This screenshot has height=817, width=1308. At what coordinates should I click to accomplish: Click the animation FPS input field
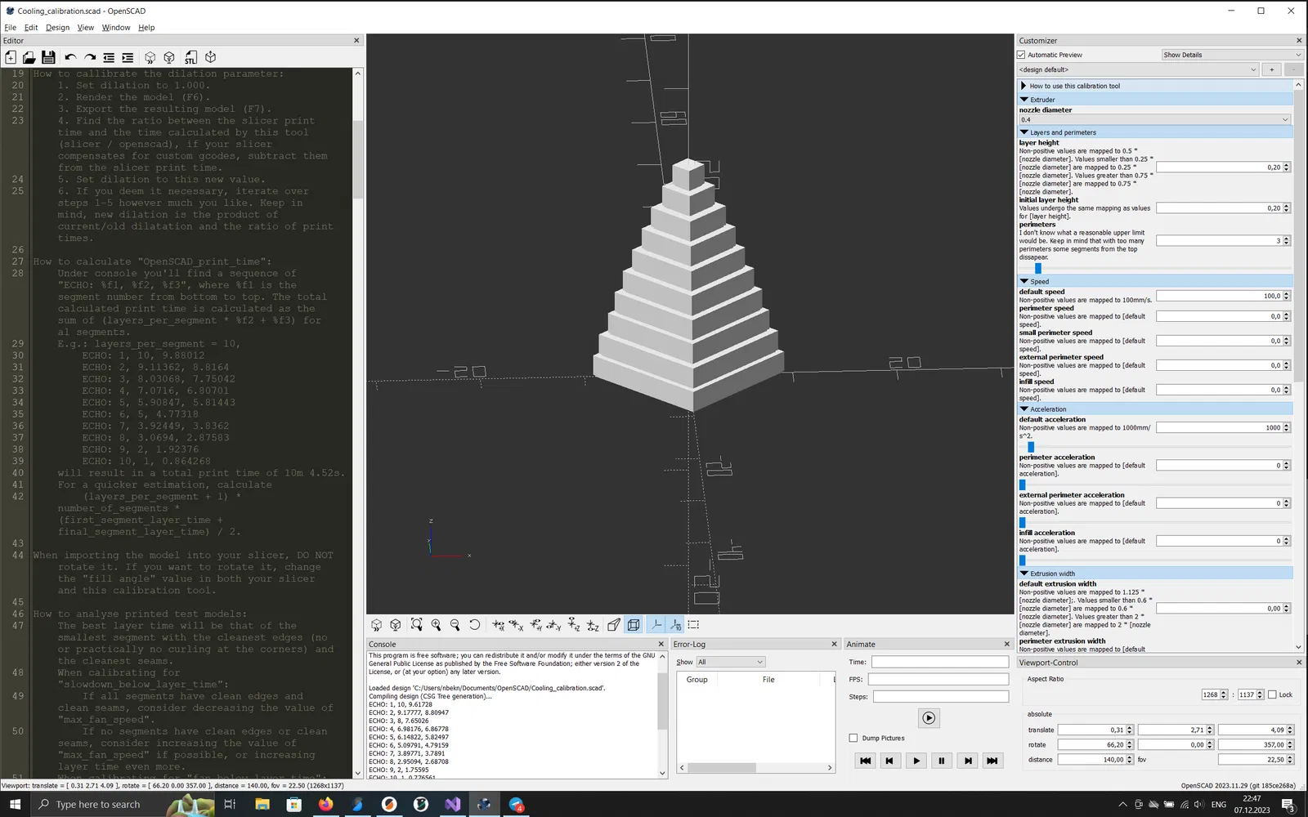click(x=938, y=679)
